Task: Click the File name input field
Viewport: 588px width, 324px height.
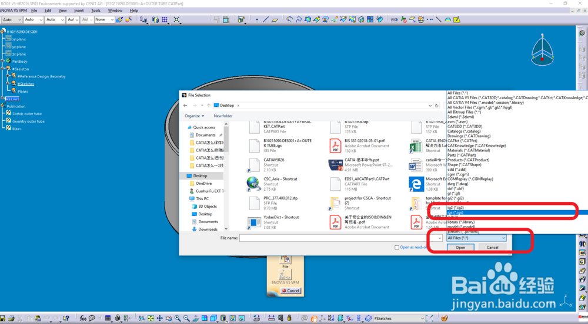Action: [x=338, y=238]
